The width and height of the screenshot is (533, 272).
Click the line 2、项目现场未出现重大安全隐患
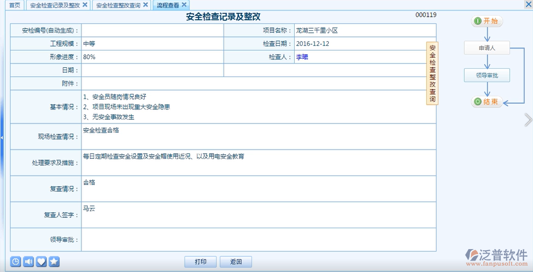(126, 107)
